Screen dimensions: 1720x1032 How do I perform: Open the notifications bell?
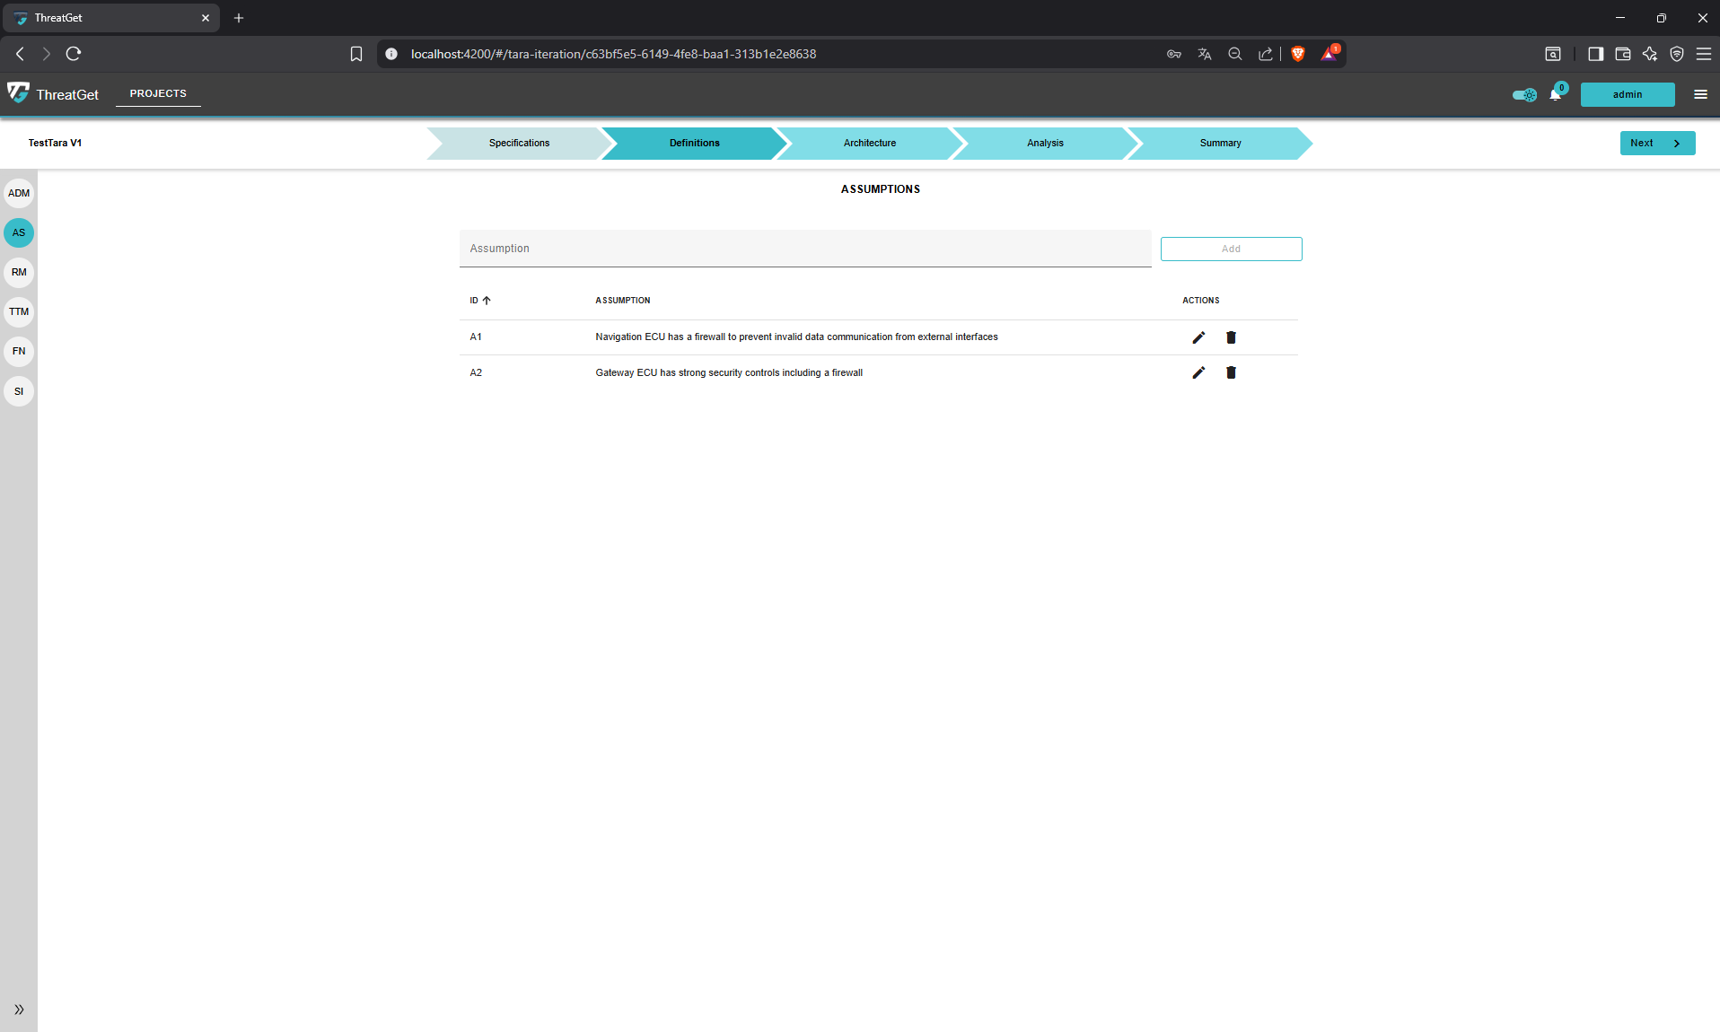tap(1555, 94)
